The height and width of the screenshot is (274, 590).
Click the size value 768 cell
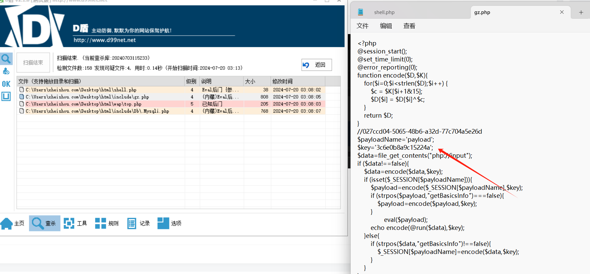[x=265, y=111]
